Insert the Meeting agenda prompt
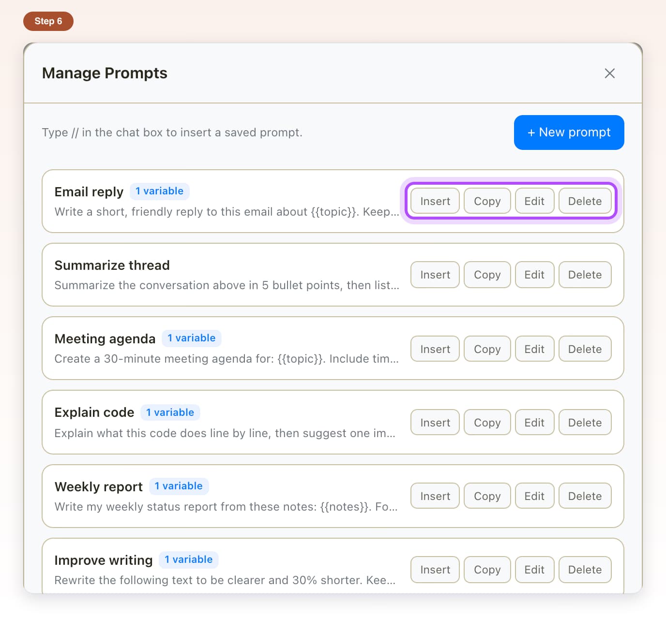 click(435, 349)
